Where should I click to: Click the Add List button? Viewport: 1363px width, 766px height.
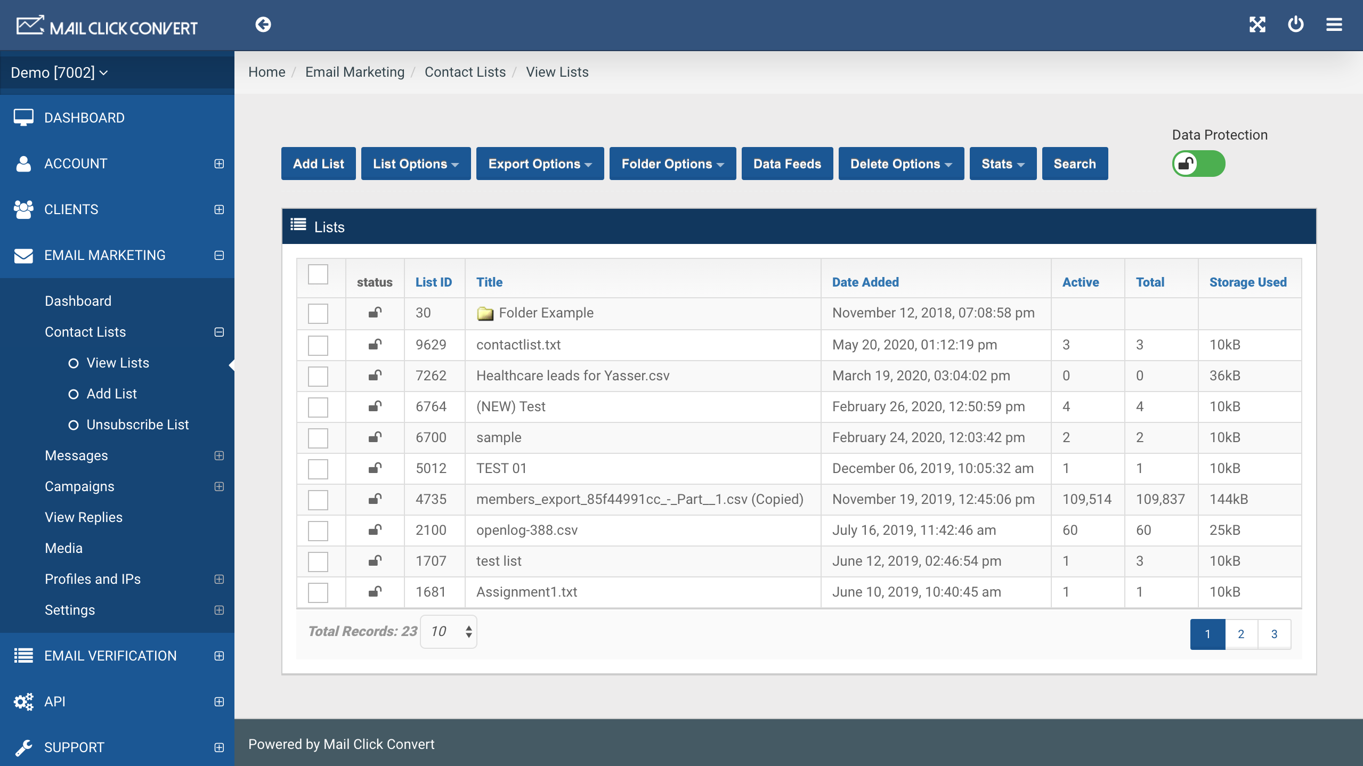tap(318, 164)
